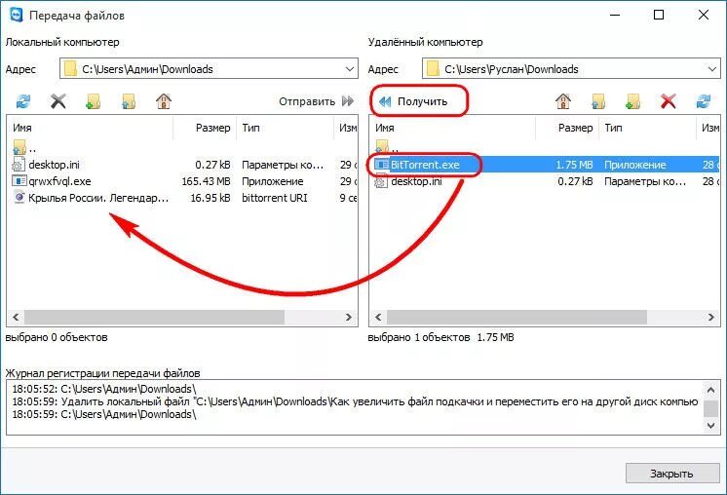The image size is (727, 495).
Task: Refresh the local computer file list
Action: click(x=23, y=101)
